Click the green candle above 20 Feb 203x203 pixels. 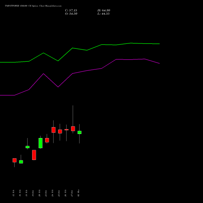[x=41, y=143]
